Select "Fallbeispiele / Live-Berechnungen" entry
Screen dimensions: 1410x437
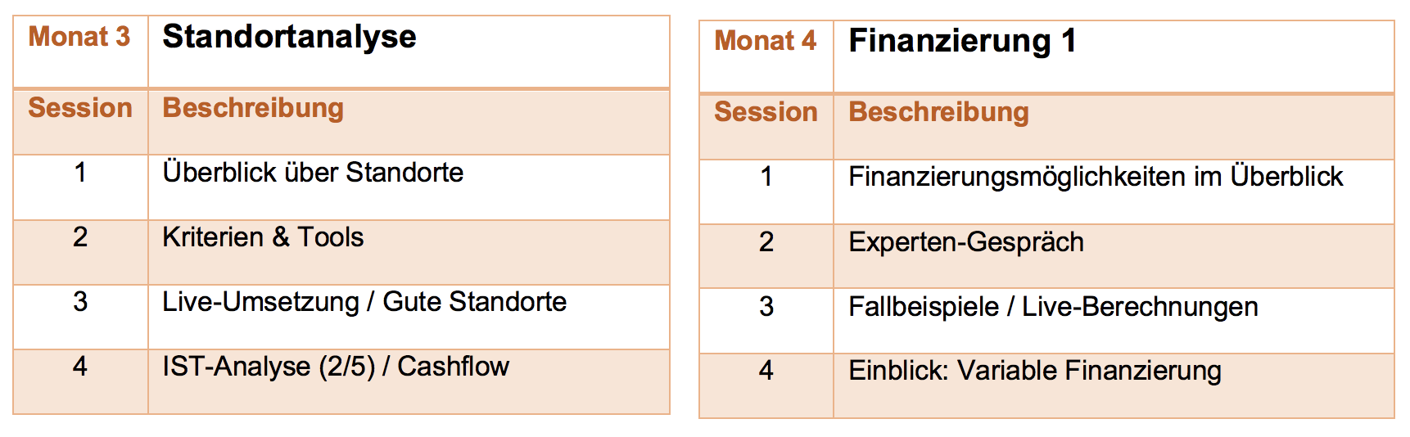(x=1053, y=307)
